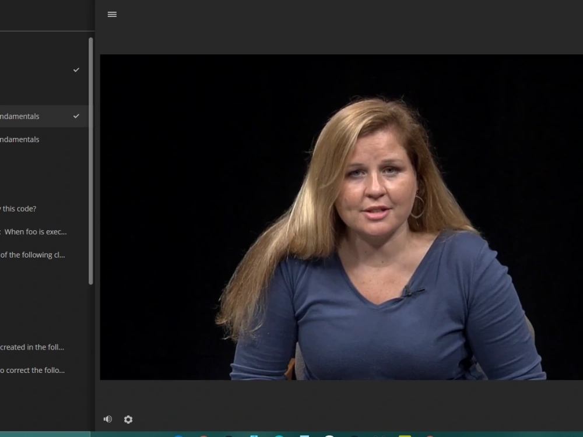Screen dimensions: 583x437
Task: Click checkmark on highlighted 'ndamentals' row
Action: pos(76,117)
